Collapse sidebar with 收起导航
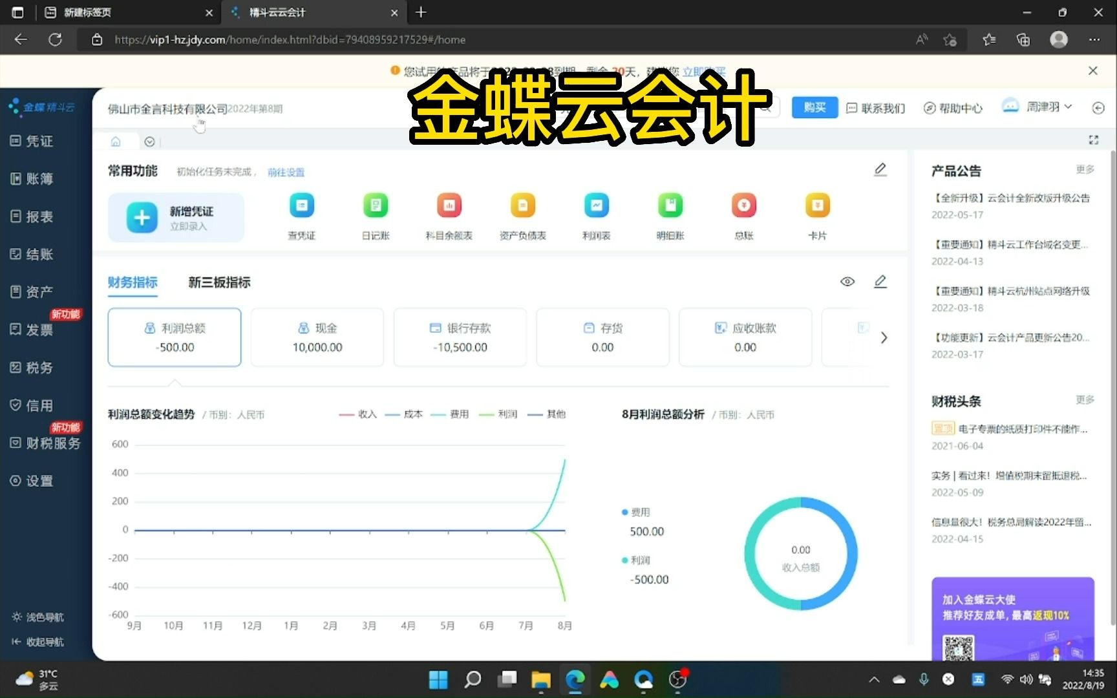 point(37,642)
